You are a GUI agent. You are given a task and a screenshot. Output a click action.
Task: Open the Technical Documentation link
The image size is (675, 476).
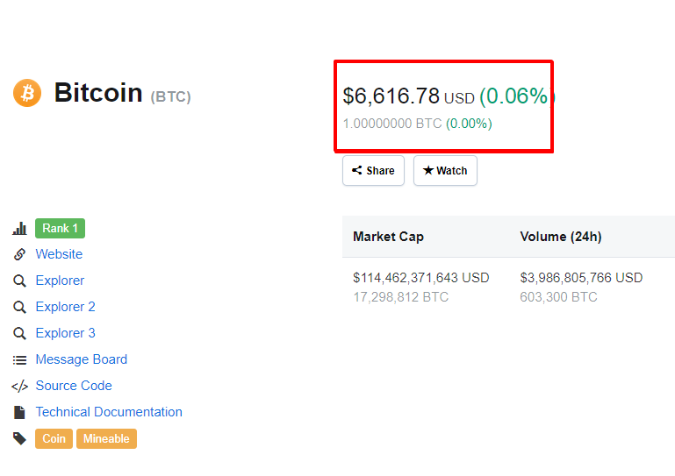[109, 412]
